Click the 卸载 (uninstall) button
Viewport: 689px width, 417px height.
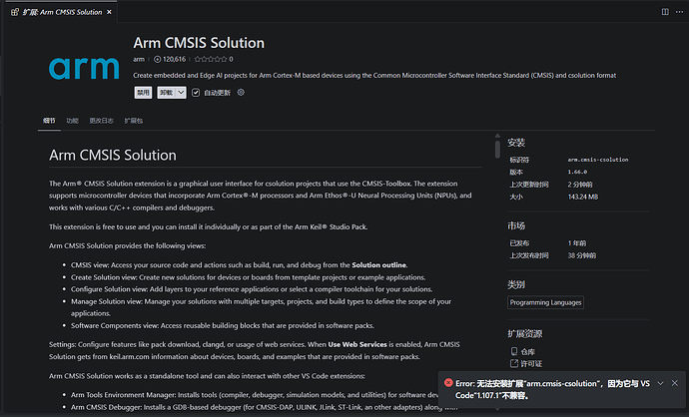[167, 93]
